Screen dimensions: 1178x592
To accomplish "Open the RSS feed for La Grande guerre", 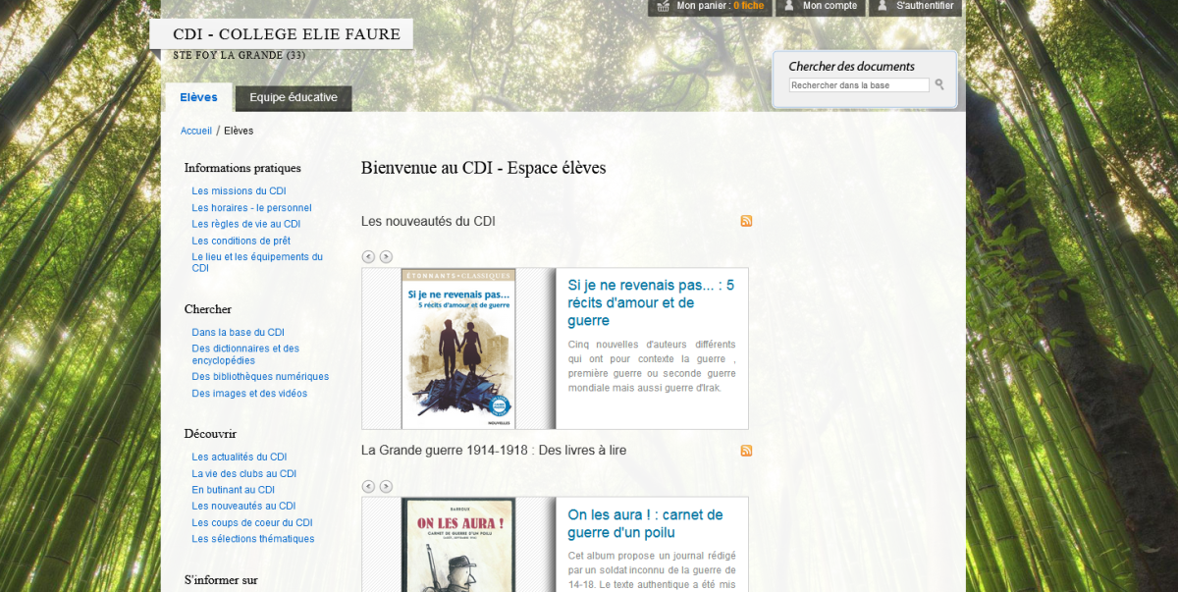I will coord(746,451).
